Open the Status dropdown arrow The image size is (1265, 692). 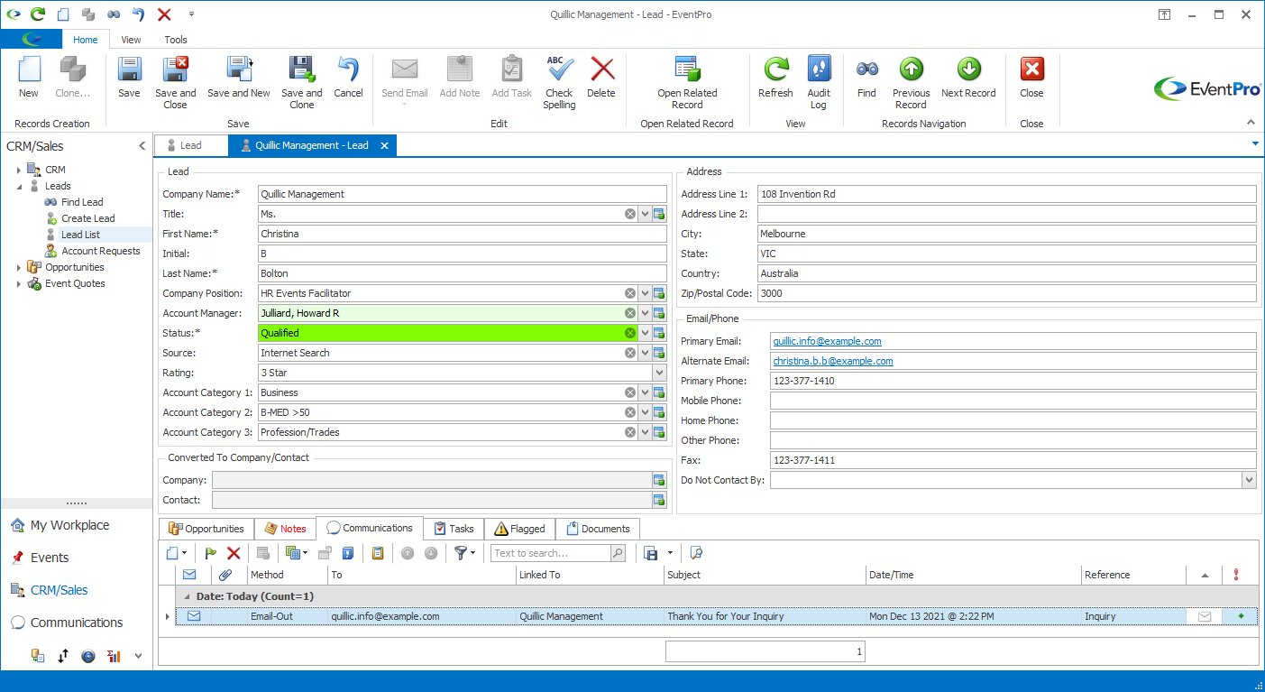tap(645, 333)
